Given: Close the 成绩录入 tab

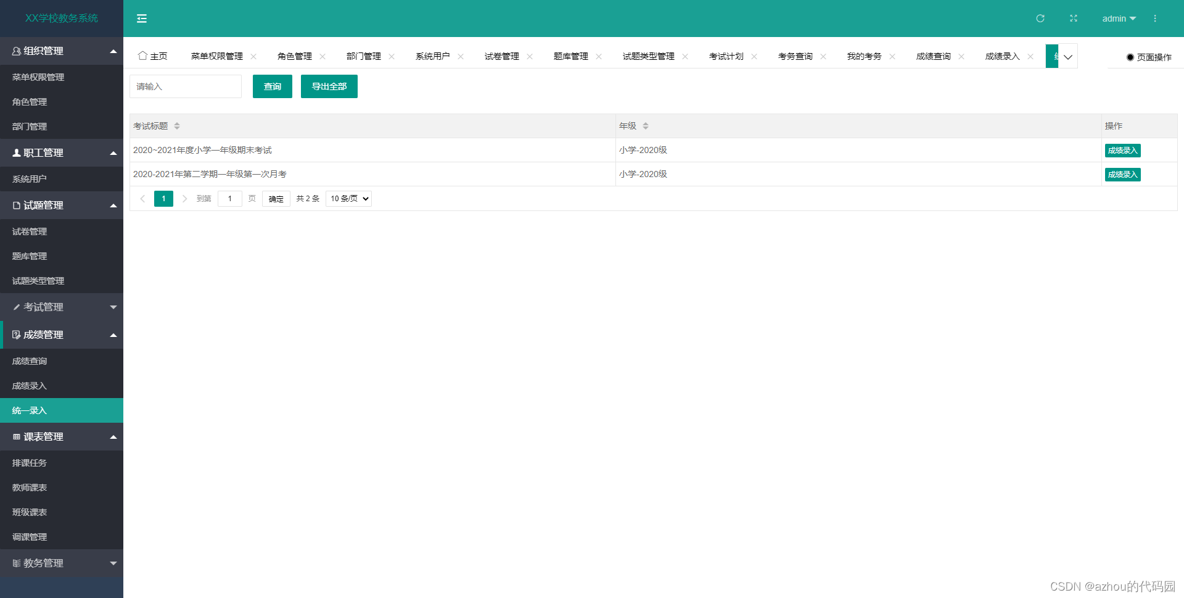Looking at the screenshot, I should pyautogui.click(x=1030, y=56).
